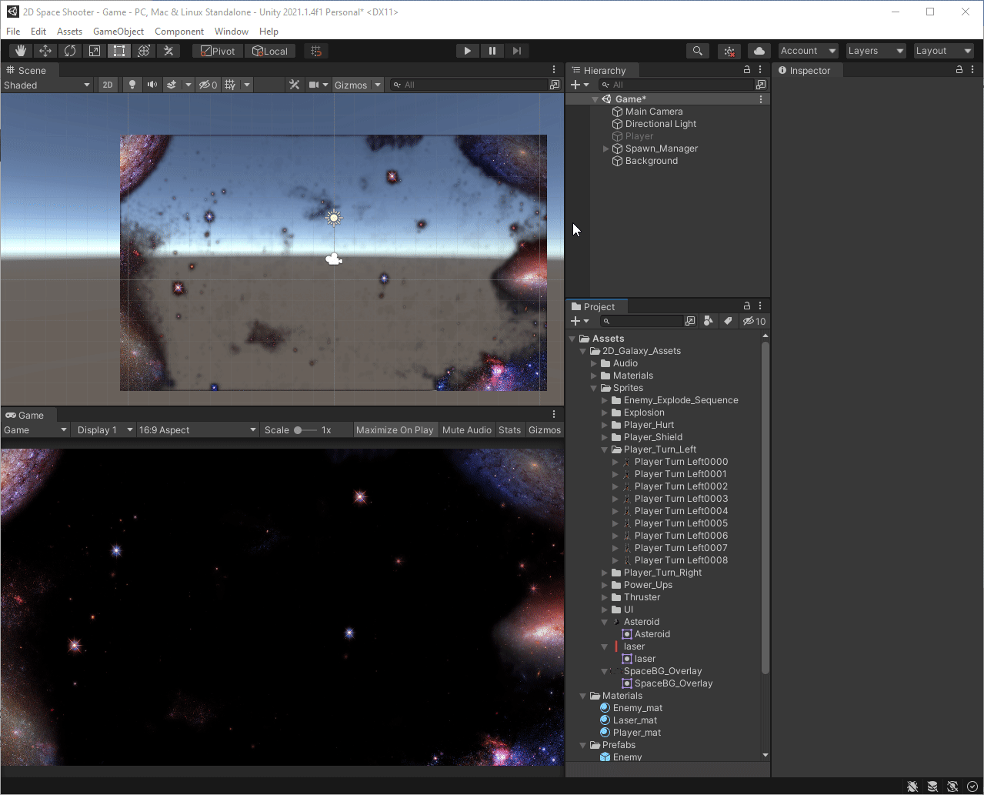Open the GameObject menu
The image size is (984, 795).
click(118, 32)
